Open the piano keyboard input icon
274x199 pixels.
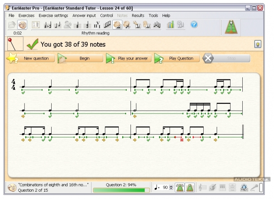click(x=222, y=188)
